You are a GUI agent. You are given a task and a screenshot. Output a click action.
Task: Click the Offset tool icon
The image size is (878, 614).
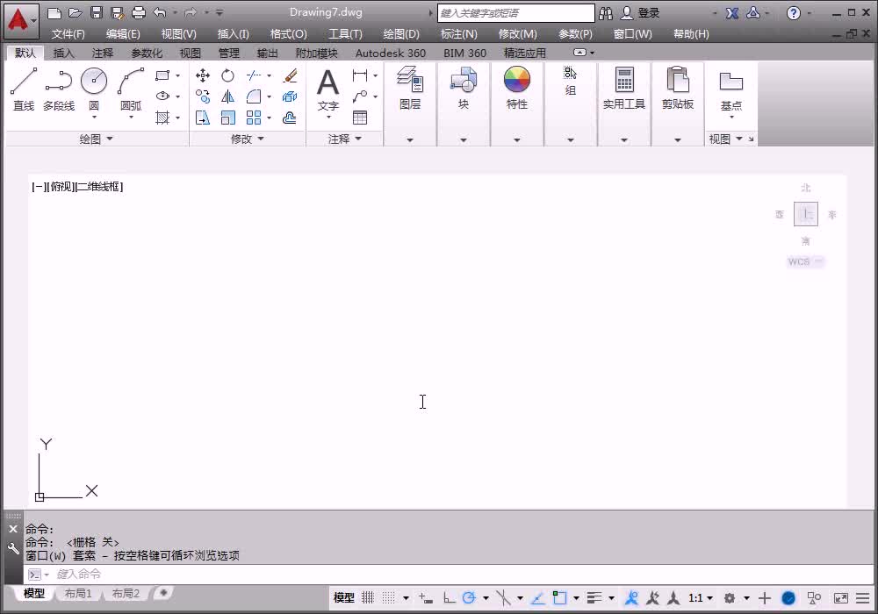coord(290,118)
